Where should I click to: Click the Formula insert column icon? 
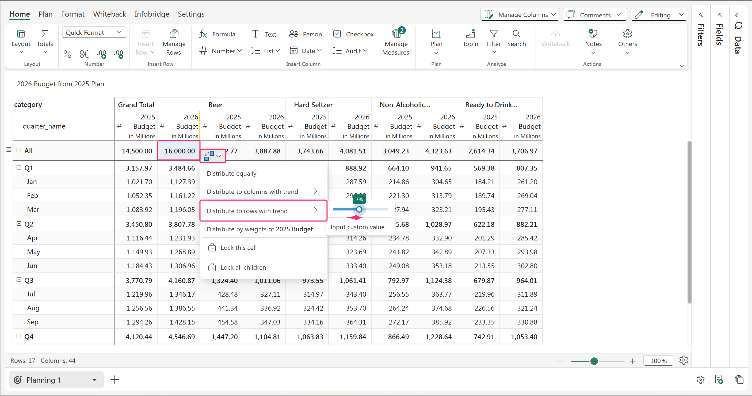point(203,34)
